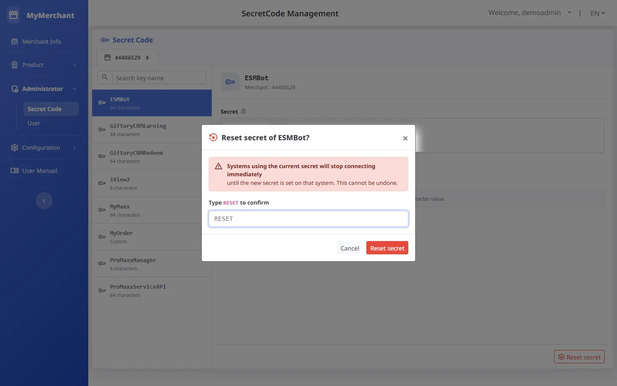This screenshot has height=386, width=617.
Task: Collapse the Administrator submenu chevron
Action: [75, 89]
